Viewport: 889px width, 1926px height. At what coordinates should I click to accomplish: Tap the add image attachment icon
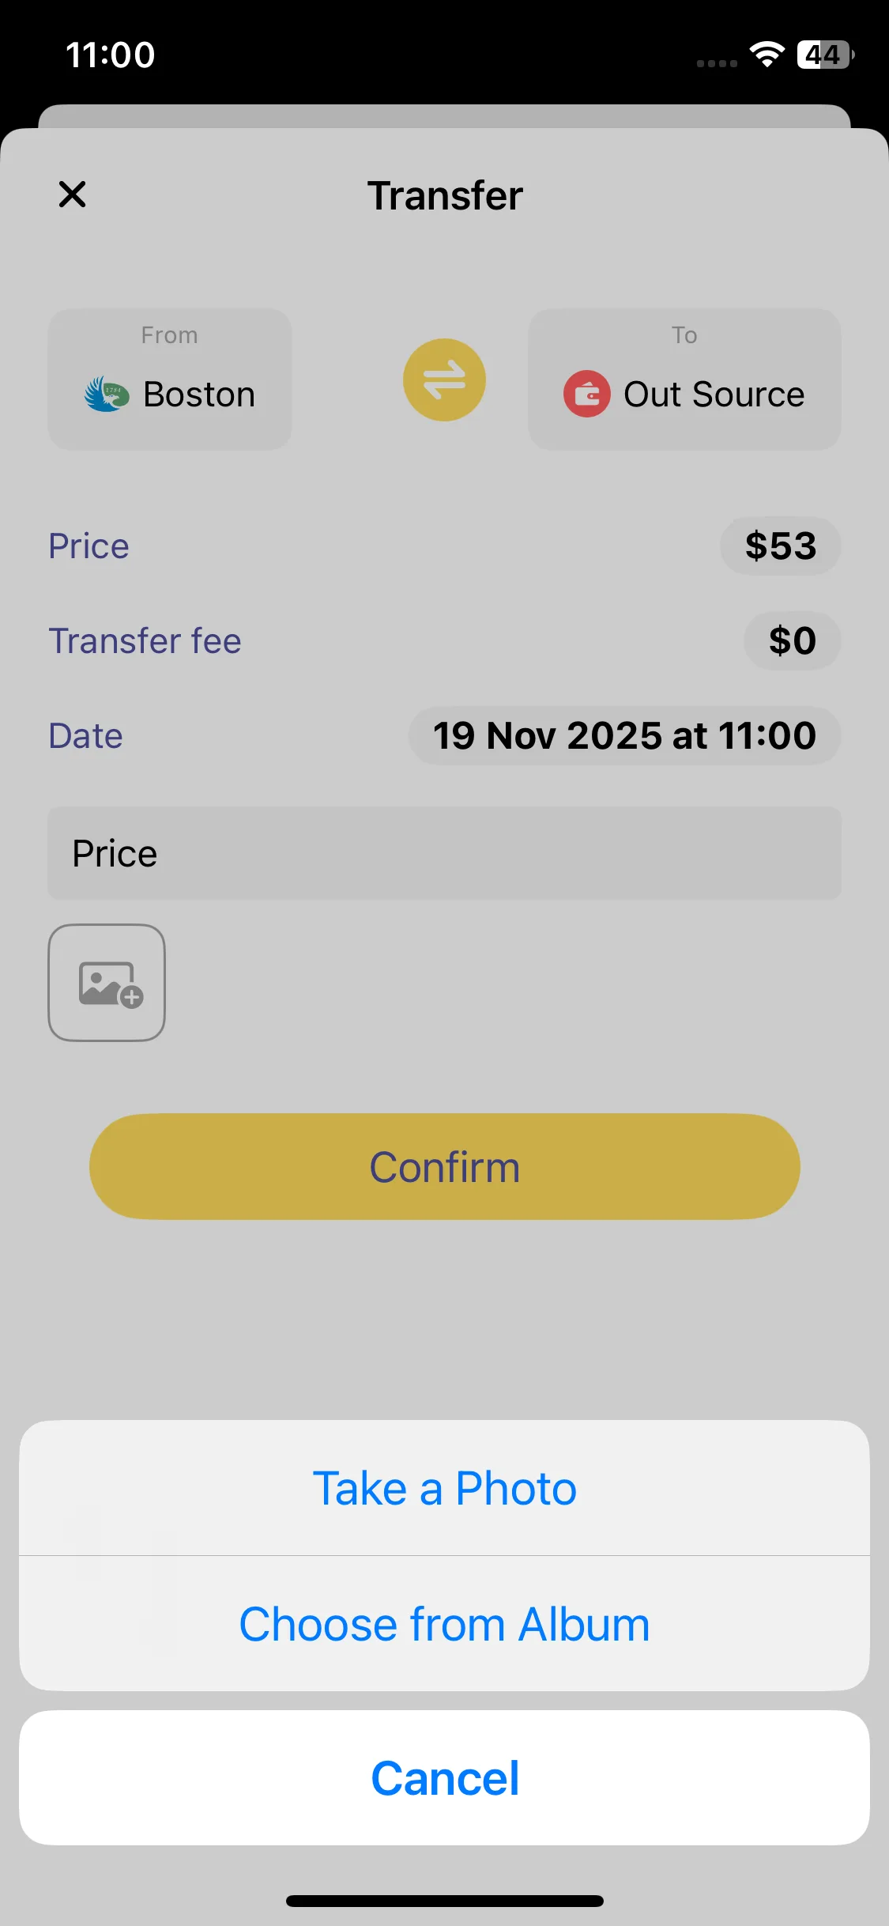pos(107,983)
